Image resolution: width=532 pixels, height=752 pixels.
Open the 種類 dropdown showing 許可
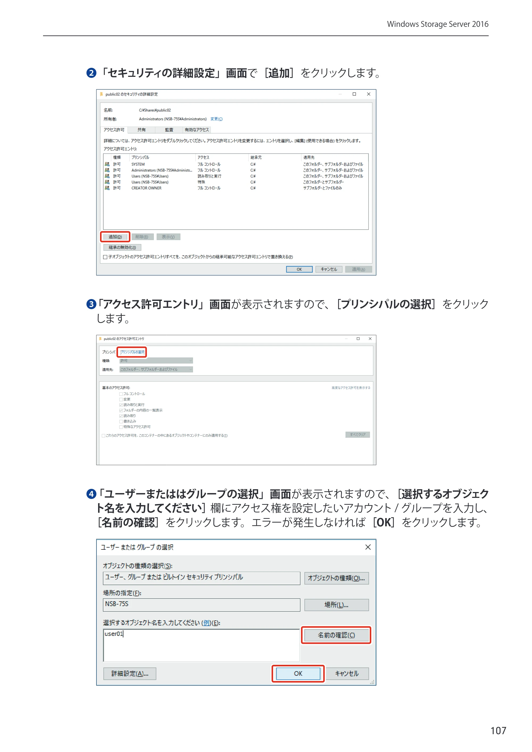[x=156, y=361]
